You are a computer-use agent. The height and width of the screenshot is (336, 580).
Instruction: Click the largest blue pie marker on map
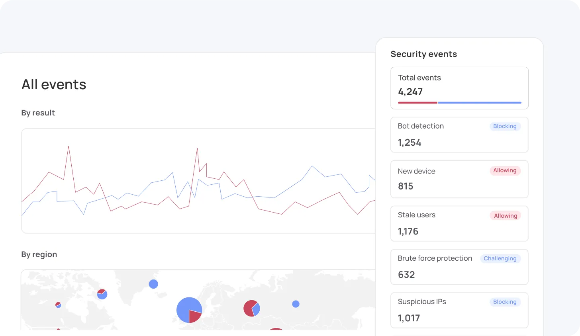point(189,310)
